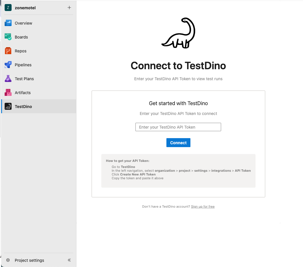The height and width of the screenshot is (267, 303).
Task: Collapse the sidebar with the double-chevron
Action: click(x=69, y=260)
